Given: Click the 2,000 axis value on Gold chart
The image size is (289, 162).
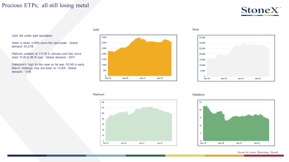Looking at the screenshot, I should tap(104, 54).
